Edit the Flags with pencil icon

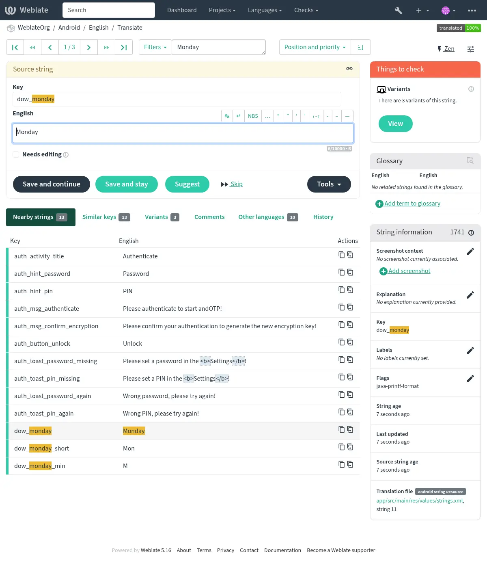[470, 379]
